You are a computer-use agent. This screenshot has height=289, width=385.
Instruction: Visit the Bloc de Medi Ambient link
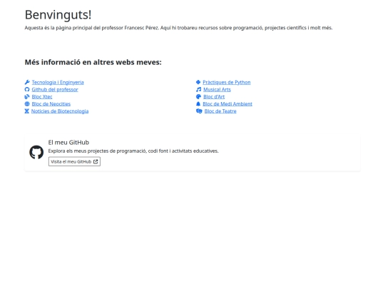click(x=227, y=104)
